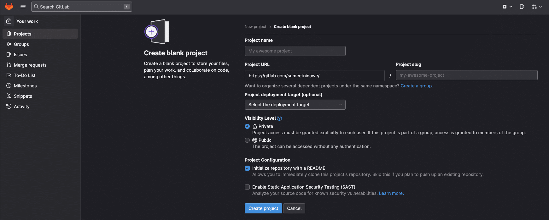549x220 pixels.
Task: Toggle the sidebar hamburger menu
Action: [23, 7]
